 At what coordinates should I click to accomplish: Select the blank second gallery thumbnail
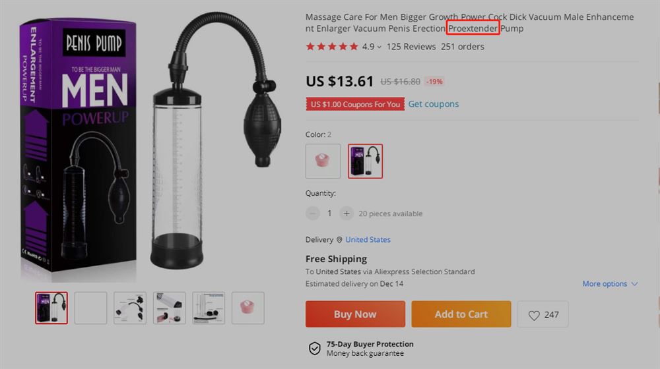click(x=90, y=308)
